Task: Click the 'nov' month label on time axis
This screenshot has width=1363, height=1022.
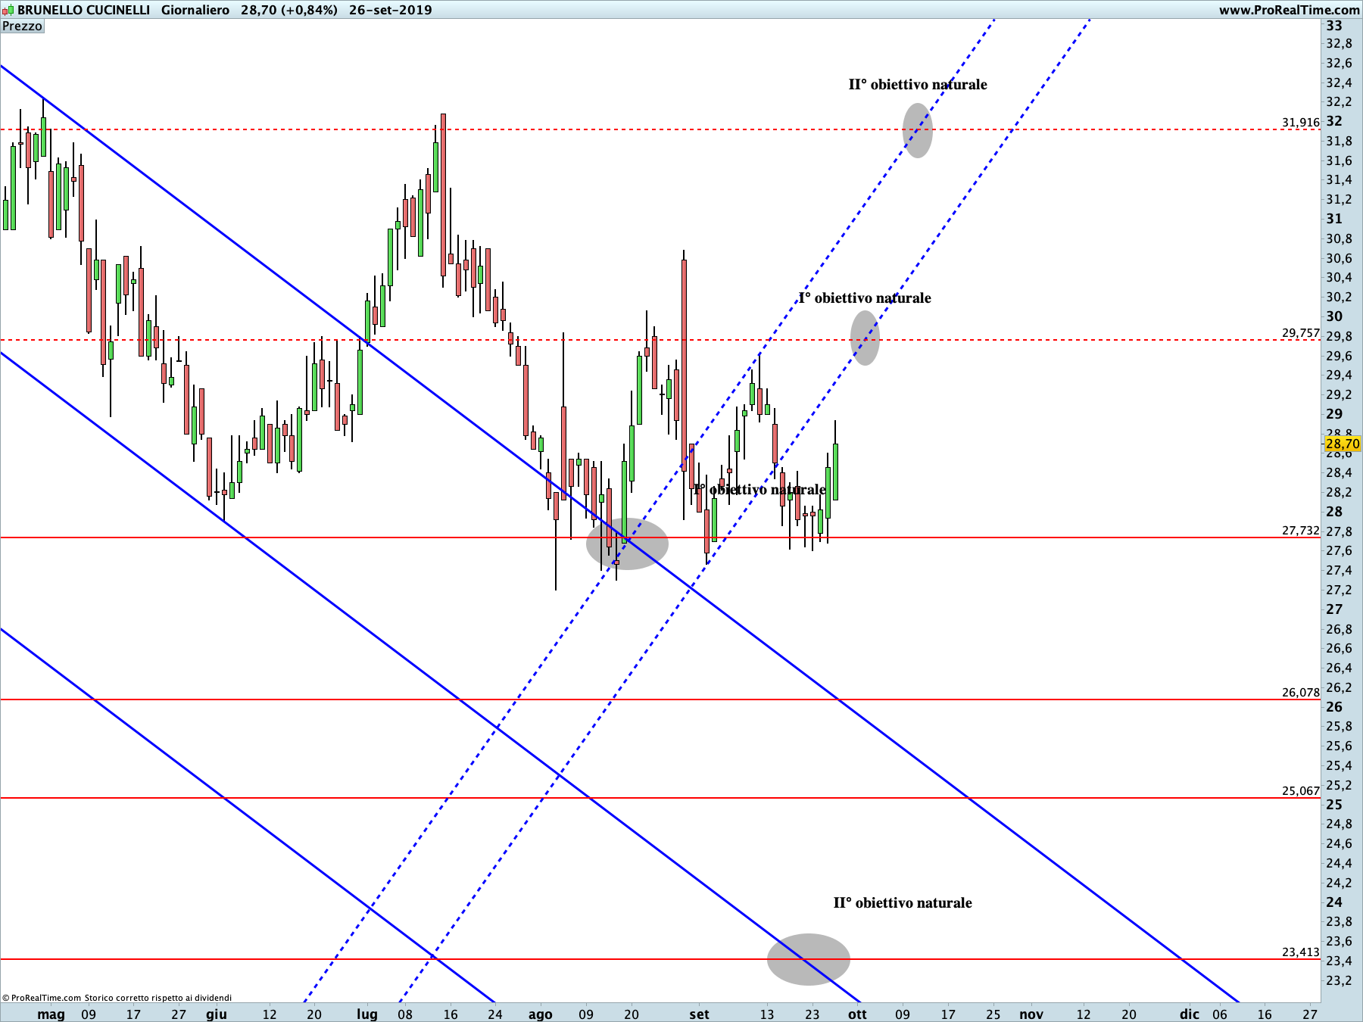Action: pyautogui.click(x=1031, y=1014)
